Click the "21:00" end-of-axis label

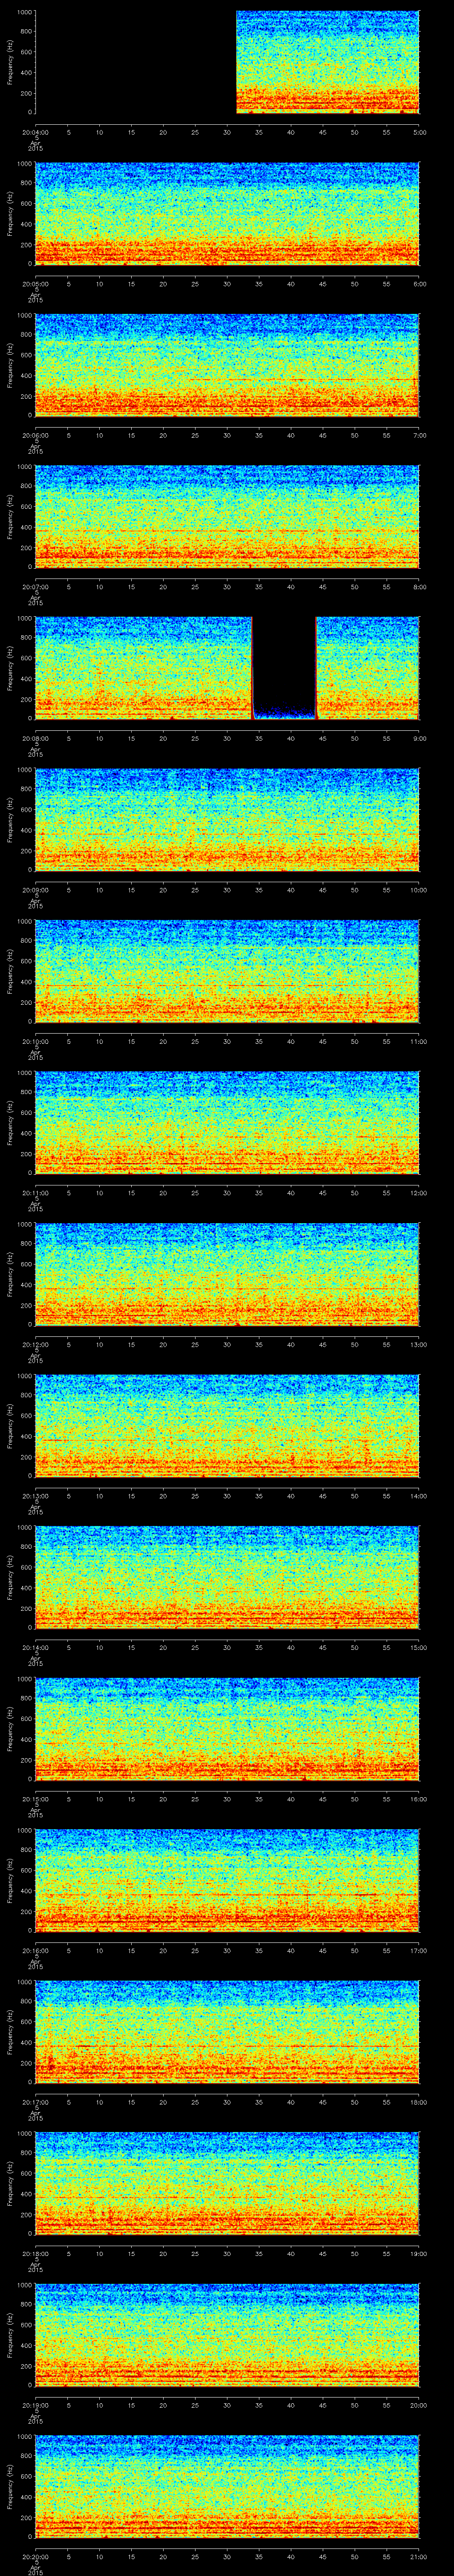coord(419,2556)
